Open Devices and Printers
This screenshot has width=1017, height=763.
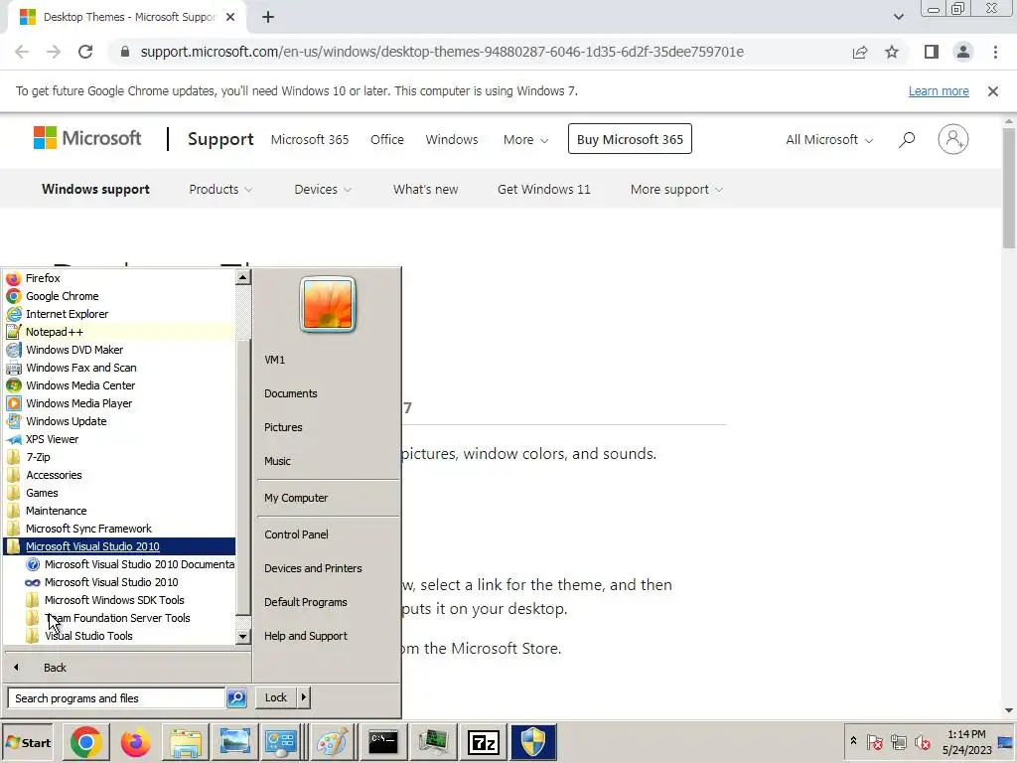point(313,568)
